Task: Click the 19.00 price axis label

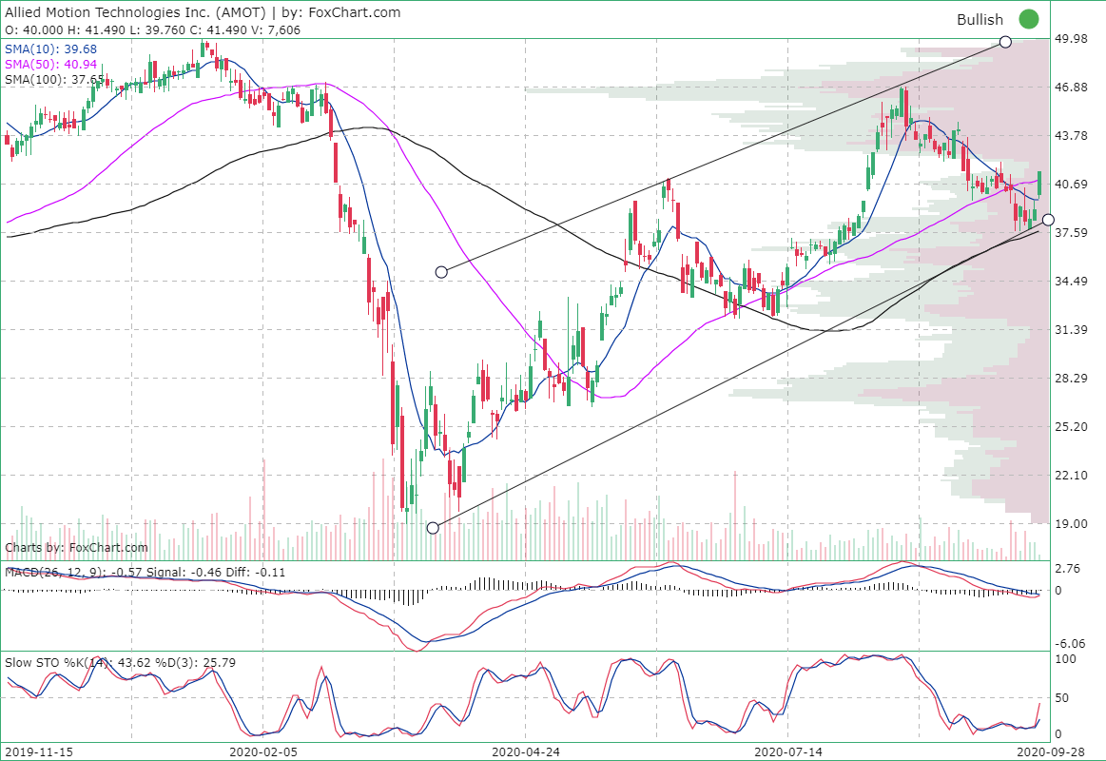Action: click(1070, 524)
